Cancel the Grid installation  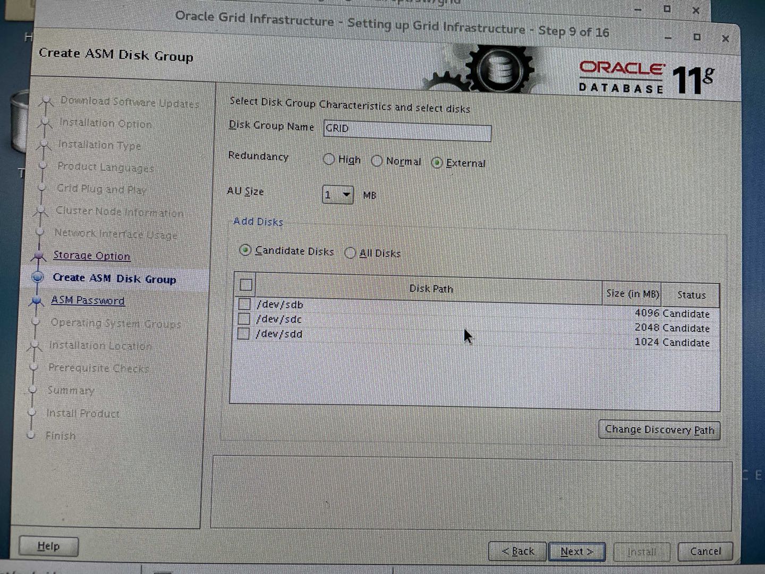tap(705, 551)
